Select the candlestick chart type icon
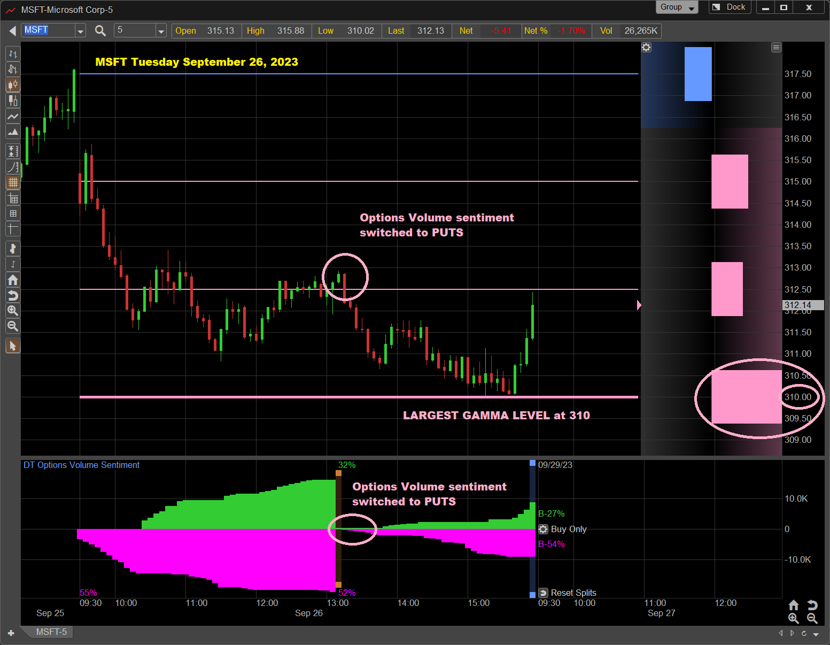The width and height of the screenshot is (830, 645). tap(13, 85)
